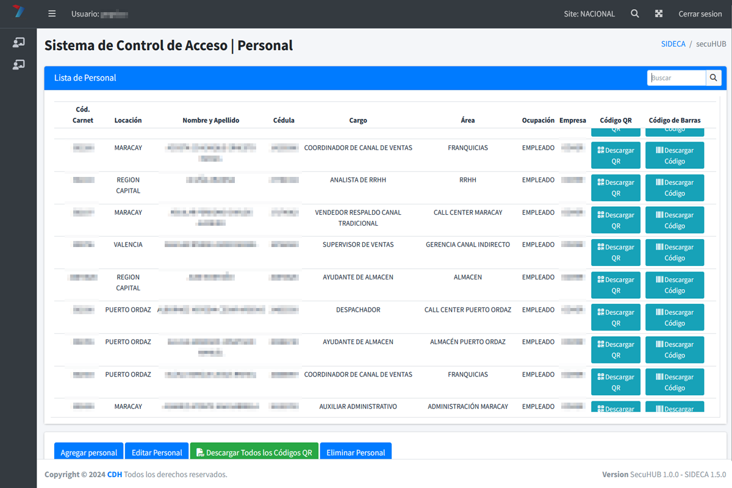Screen dimensions: 732x488
Task: Click the Editar Personal button
Action: 157,452
